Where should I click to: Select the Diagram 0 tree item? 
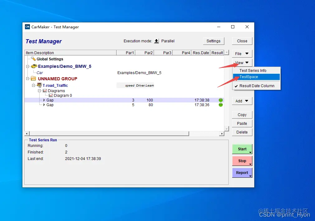pos(63,96)
